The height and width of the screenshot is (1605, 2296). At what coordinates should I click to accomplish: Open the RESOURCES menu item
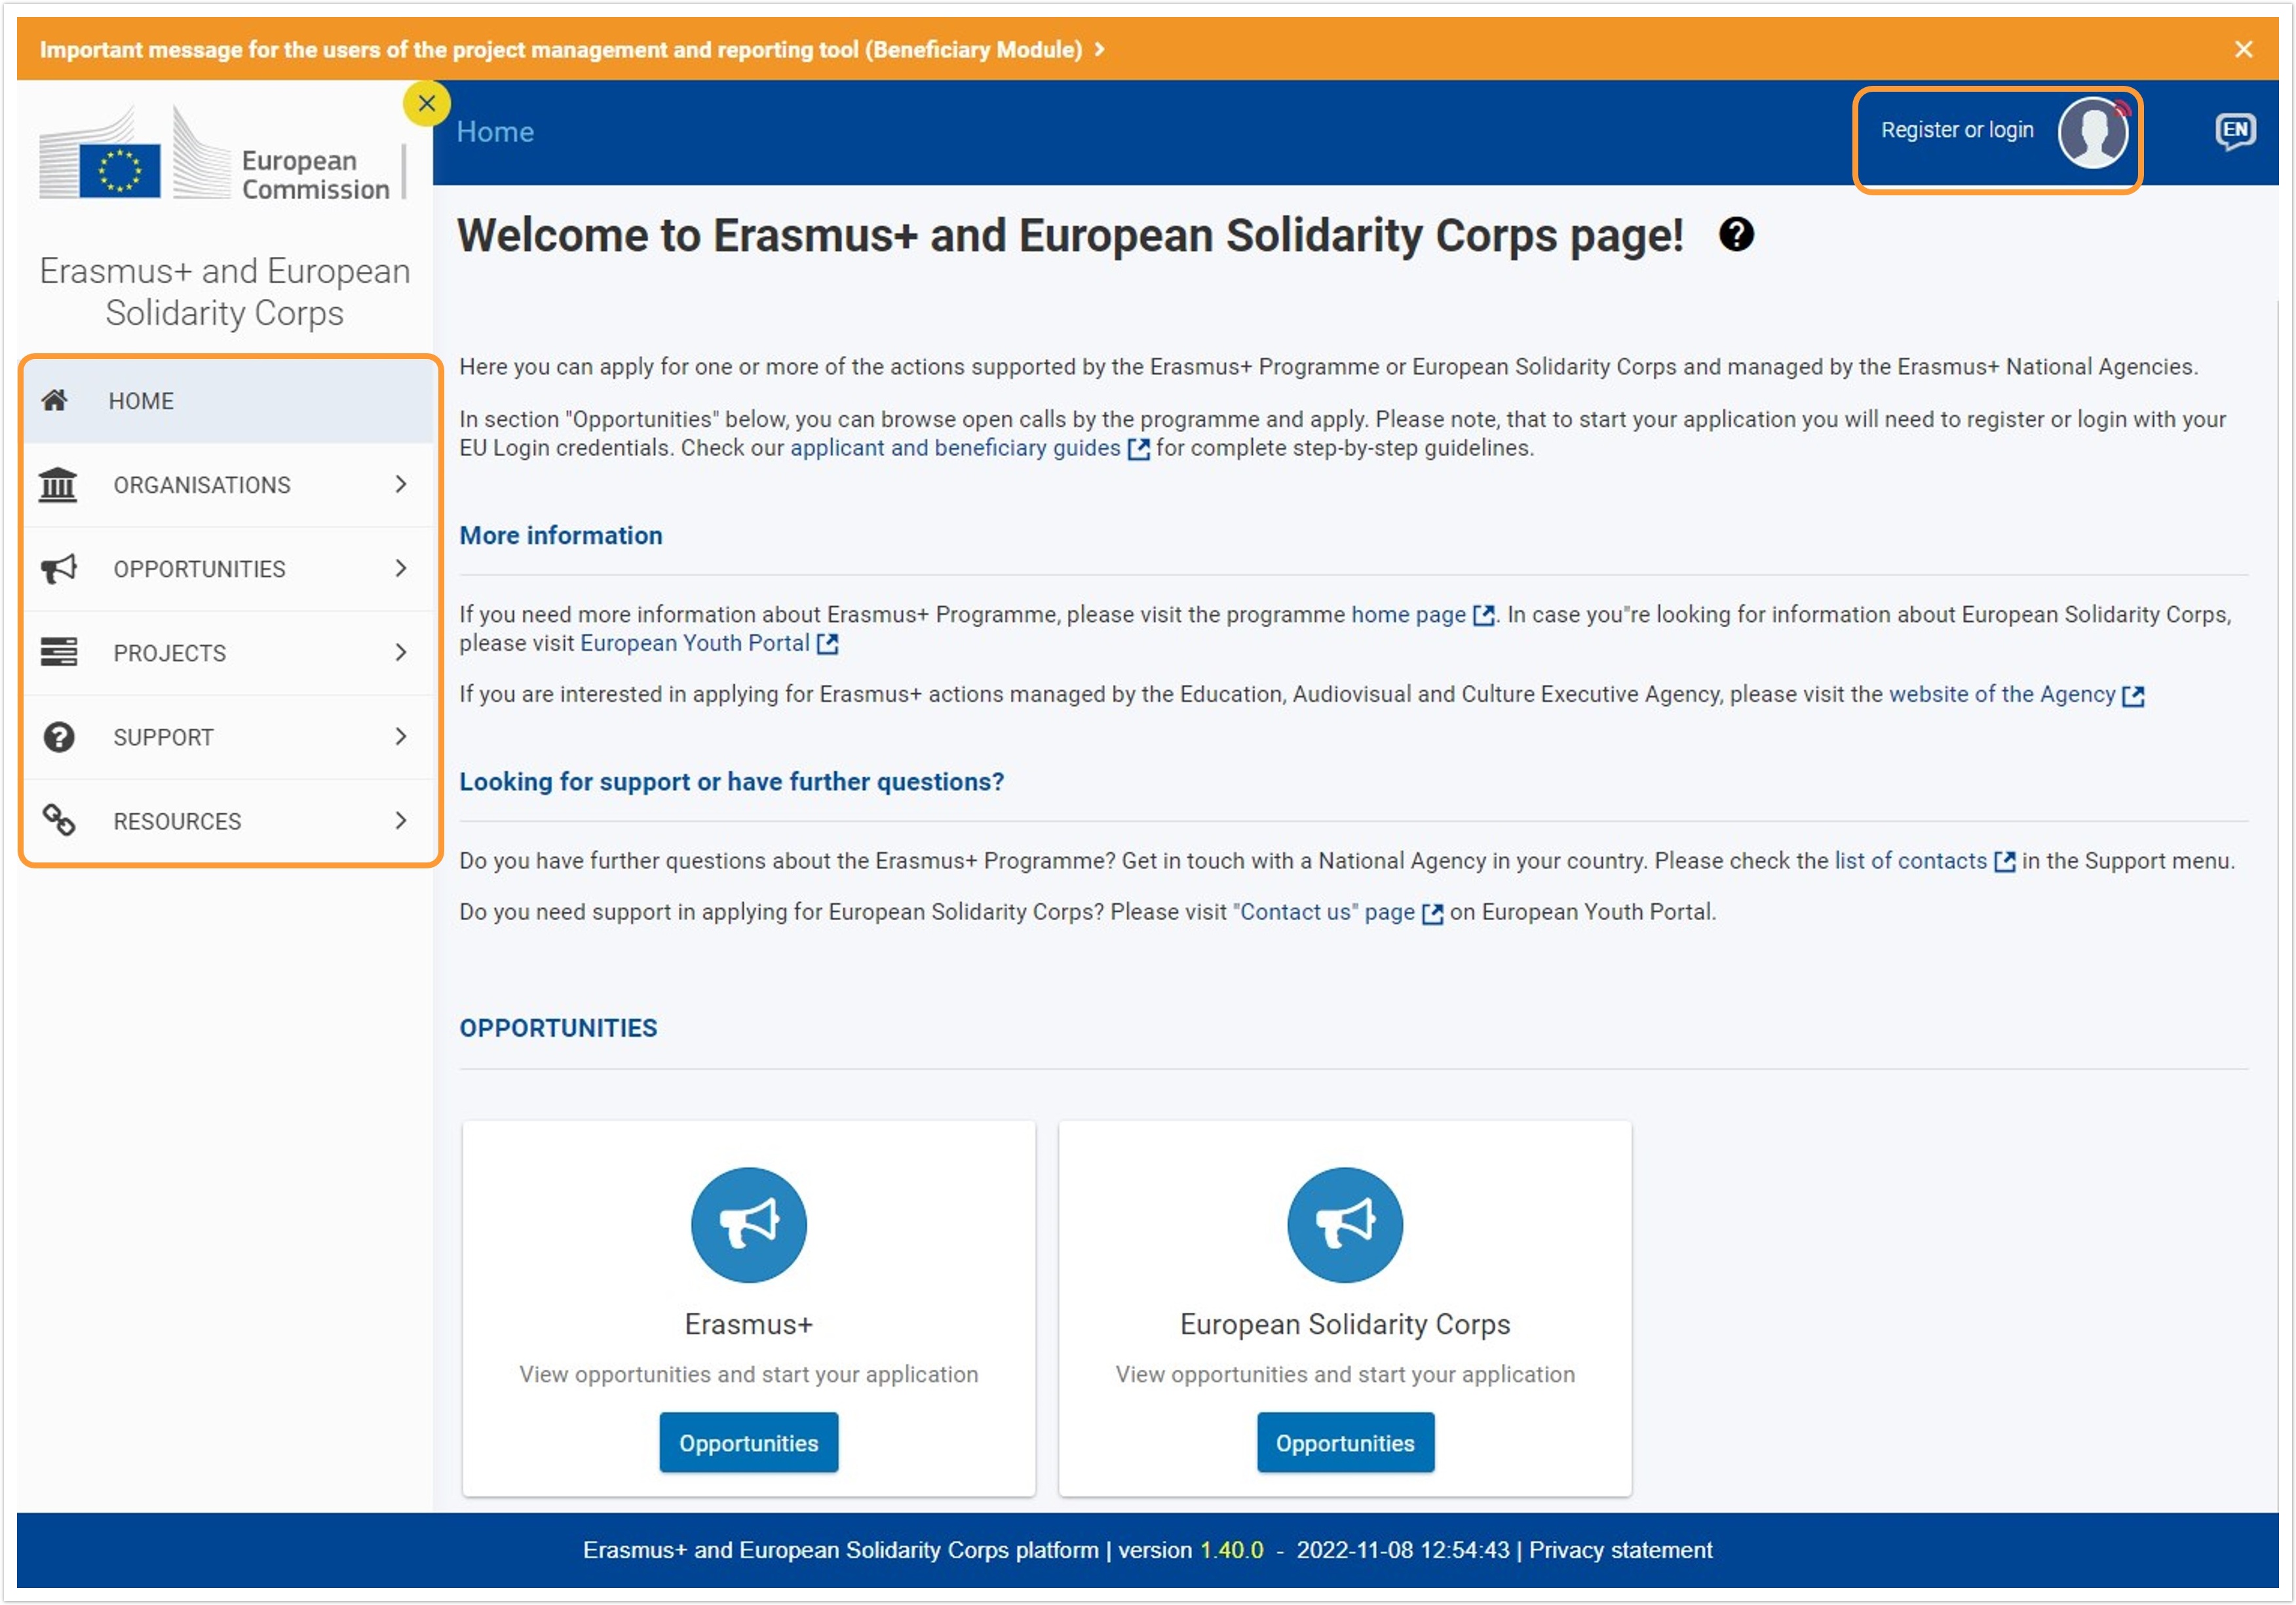click(229, 821)
